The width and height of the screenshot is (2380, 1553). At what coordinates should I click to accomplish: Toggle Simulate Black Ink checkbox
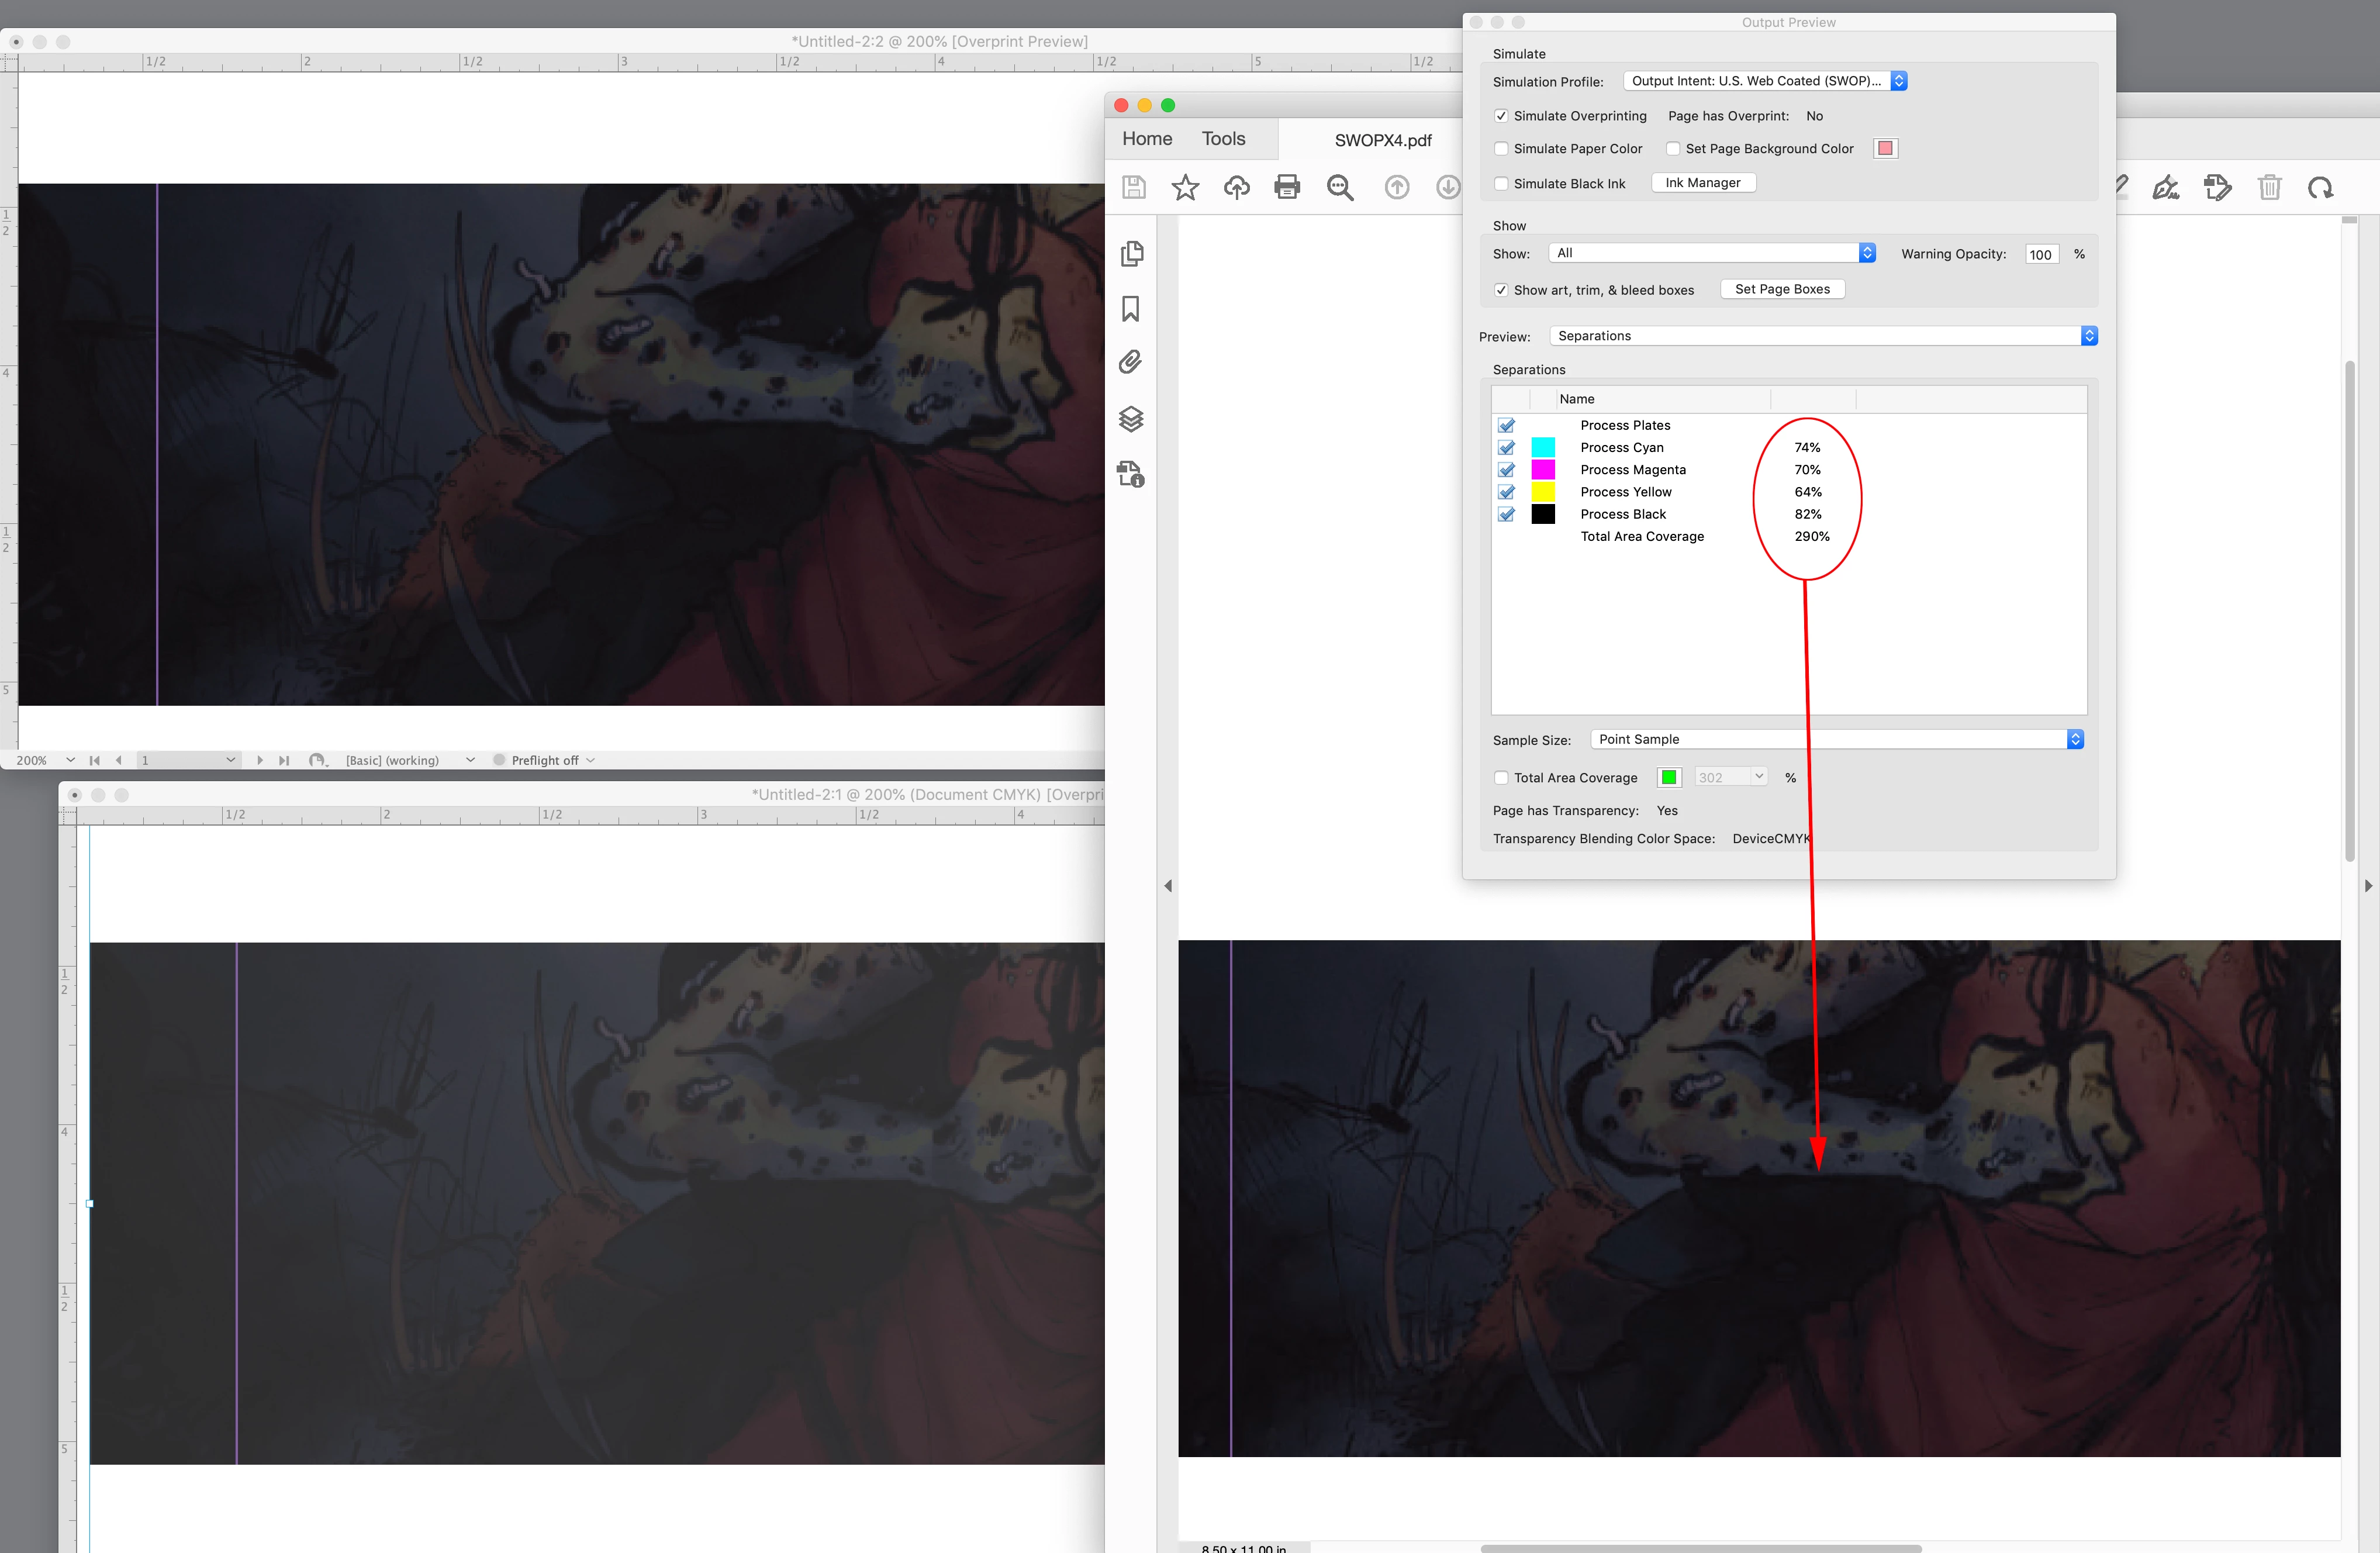tap(1501, 184)
